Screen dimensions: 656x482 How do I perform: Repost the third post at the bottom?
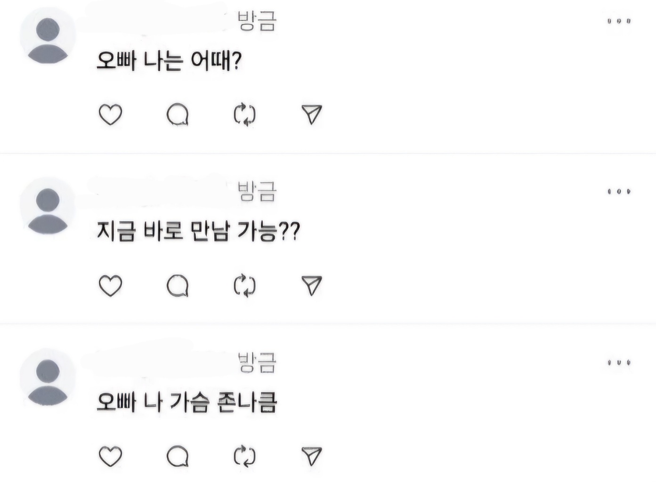click(x=244, y=456)
